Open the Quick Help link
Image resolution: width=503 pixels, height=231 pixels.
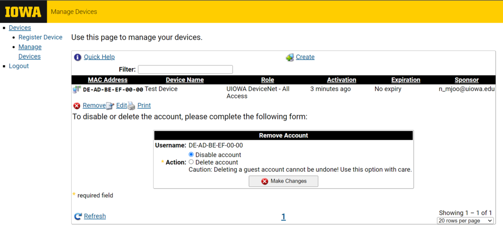(x=99, y=57)
